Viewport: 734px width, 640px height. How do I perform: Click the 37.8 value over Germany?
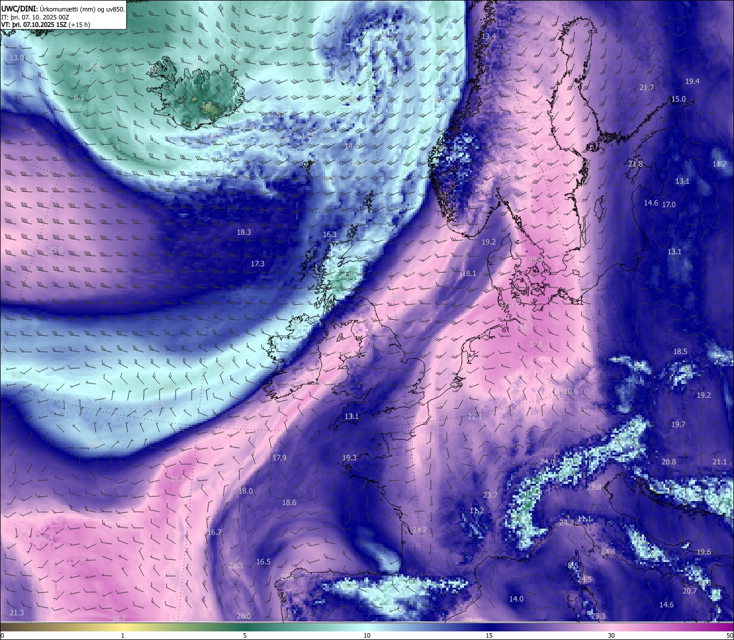[x=536, y=344]
